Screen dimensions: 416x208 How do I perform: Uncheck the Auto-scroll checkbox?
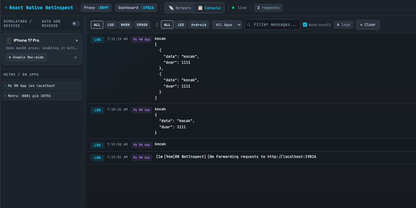click(x=305, y=25)
